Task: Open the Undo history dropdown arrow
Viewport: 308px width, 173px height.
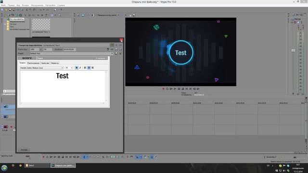Action: coord(43,10)
